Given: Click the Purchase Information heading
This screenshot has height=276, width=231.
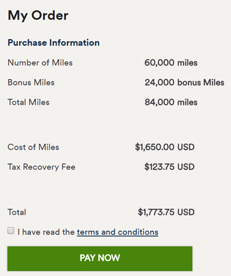Looking at the screenshot, I should point(54,43).
